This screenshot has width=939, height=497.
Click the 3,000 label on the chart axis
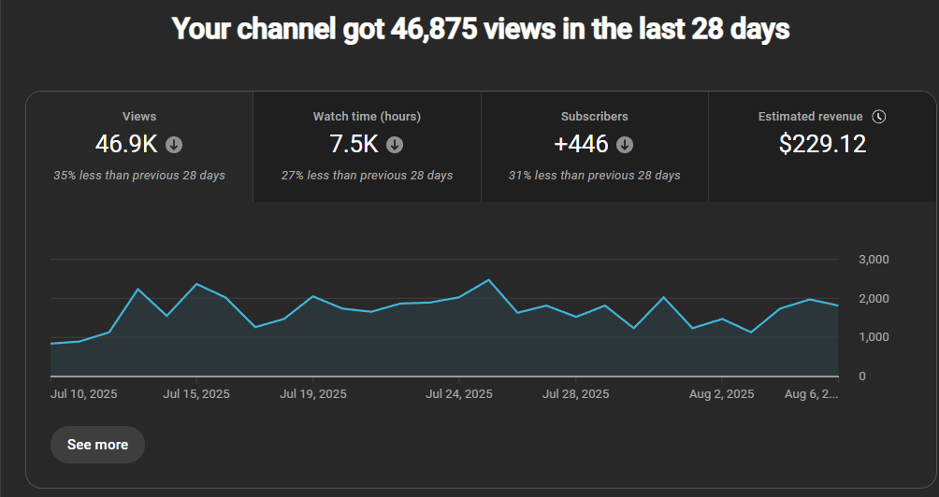[x=874, y=260]
